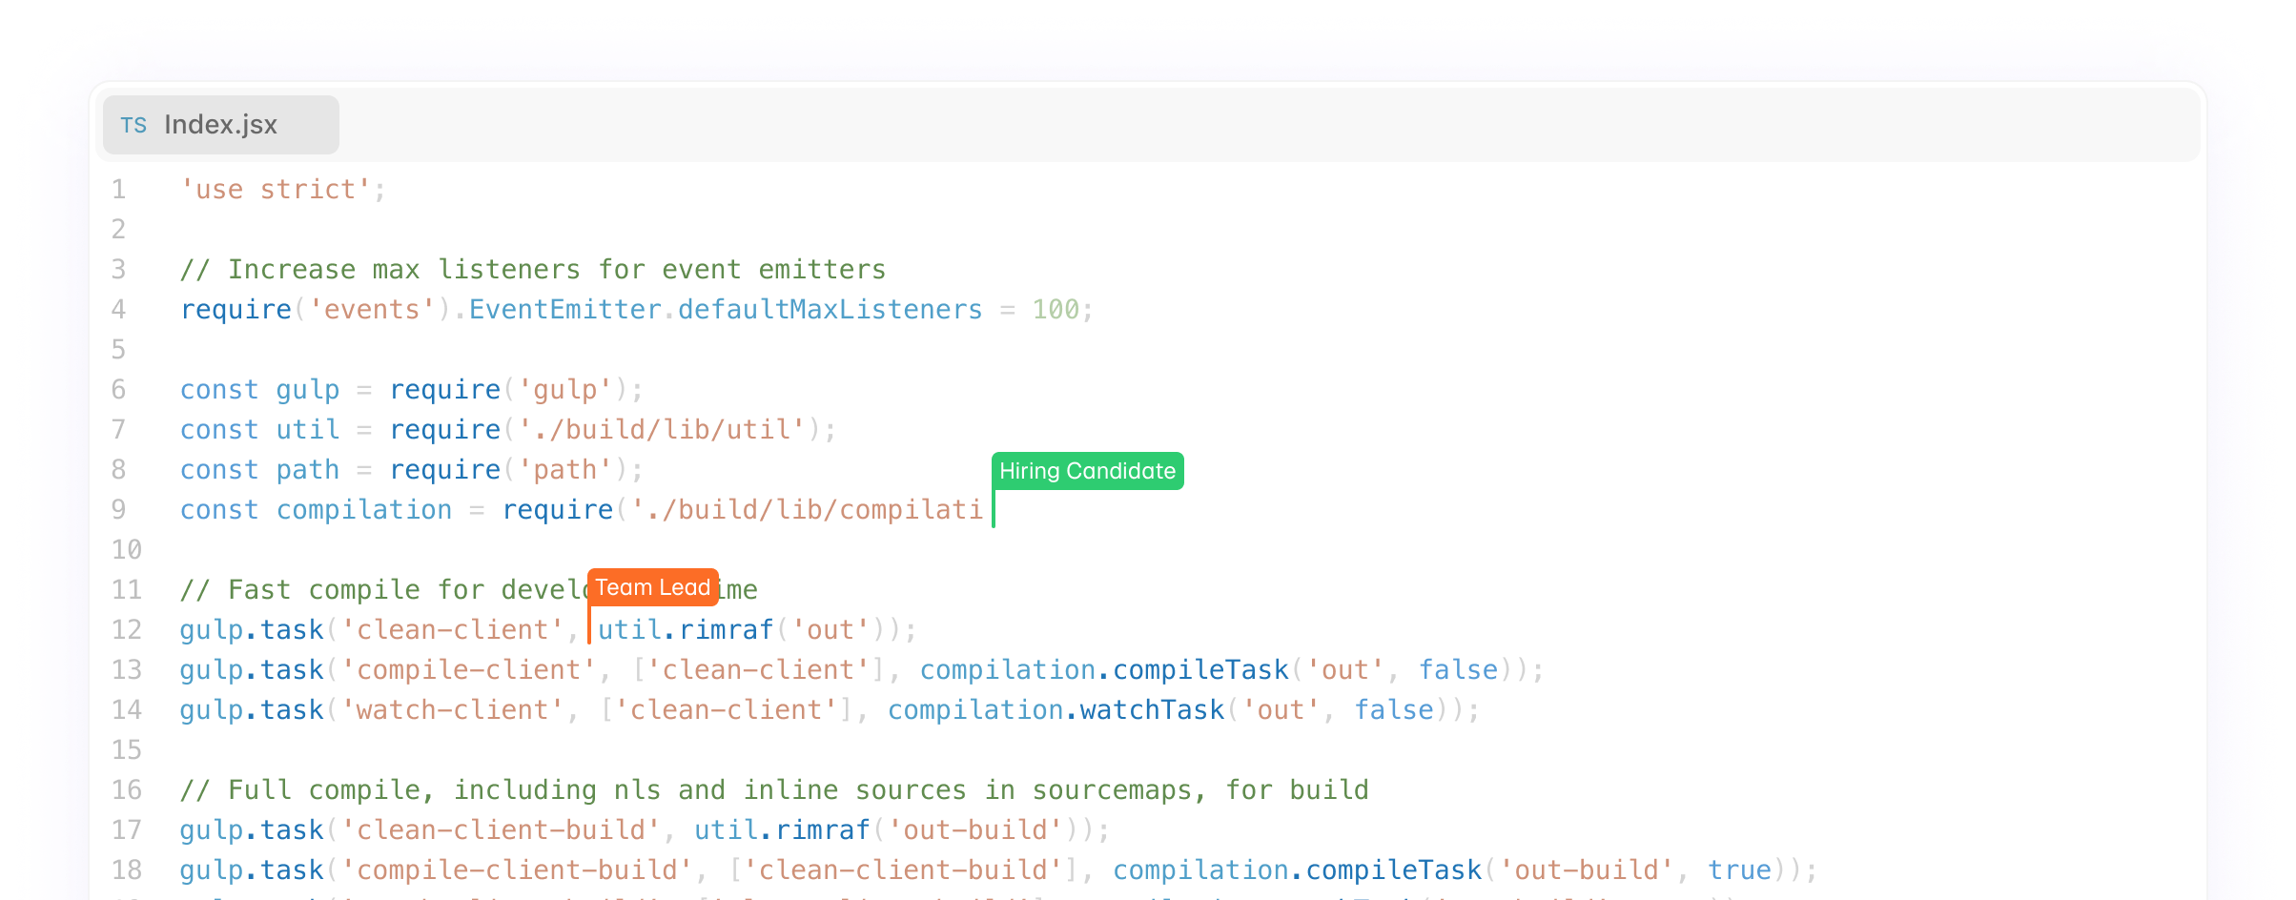Screen dimensions: 2296x900
Task: Select line number 9 in gutter
Action: pyautogui.click(x=118, y=510)
